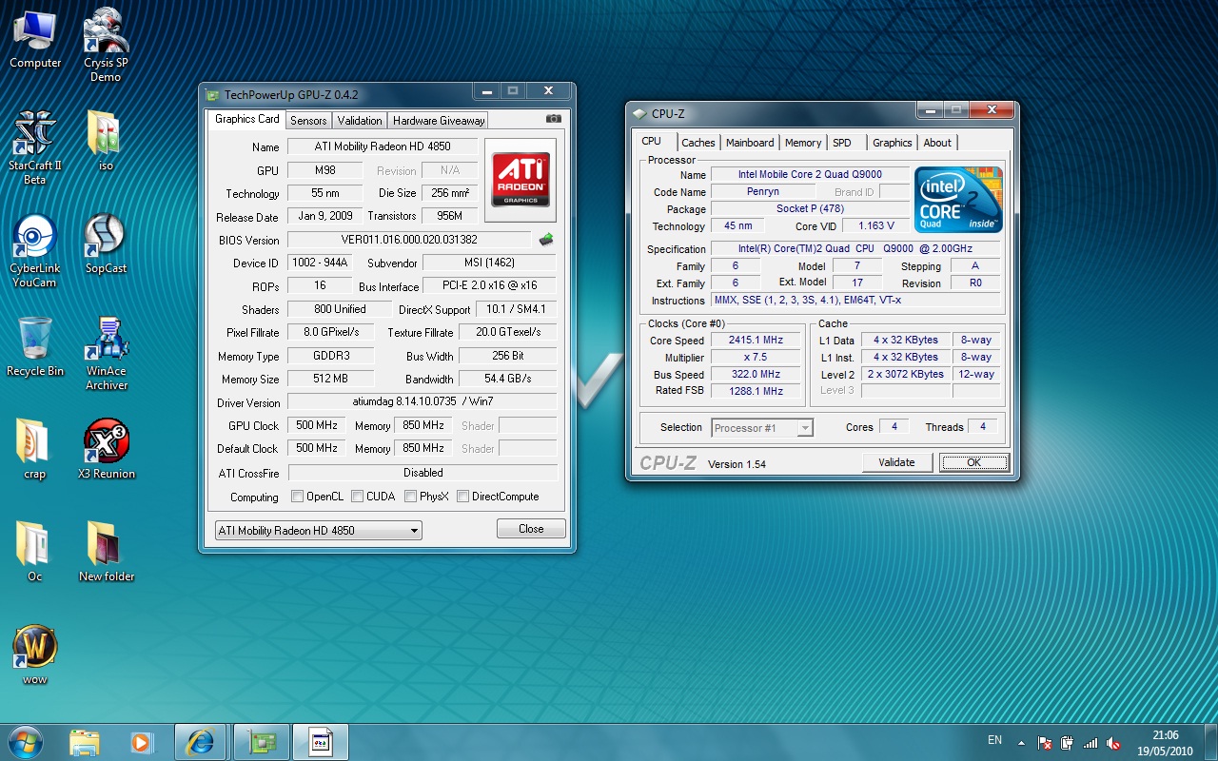Launch Internet Explorer from taskbar
The height and width of the screenshot is (761, 1218).
click(x=201, y=742)
